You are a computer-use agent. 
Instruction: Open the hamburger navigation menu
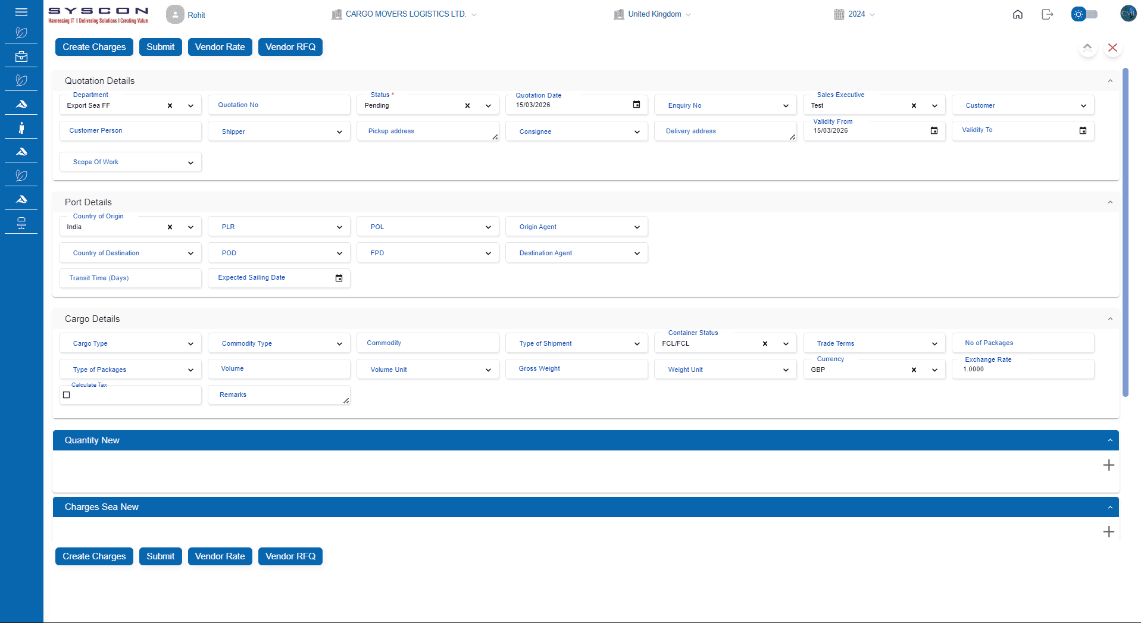tap(21, 12)
